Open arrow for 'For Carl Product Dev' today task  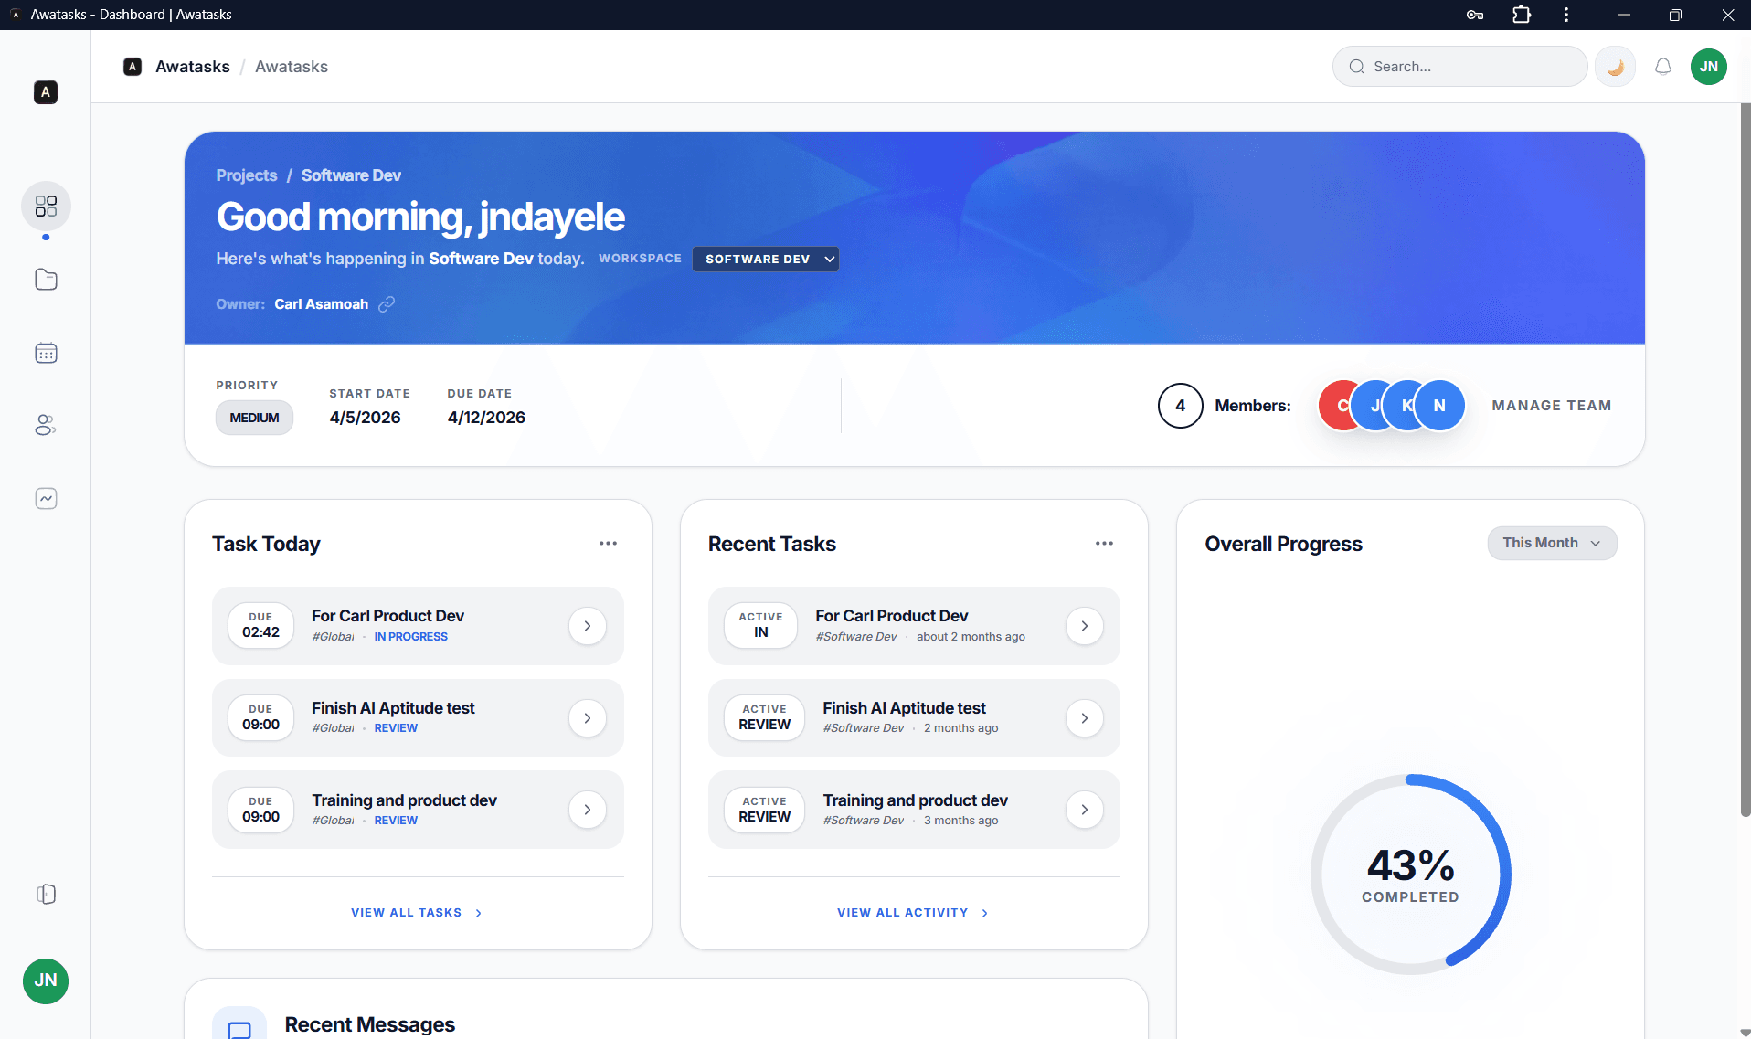pos(588,626)
